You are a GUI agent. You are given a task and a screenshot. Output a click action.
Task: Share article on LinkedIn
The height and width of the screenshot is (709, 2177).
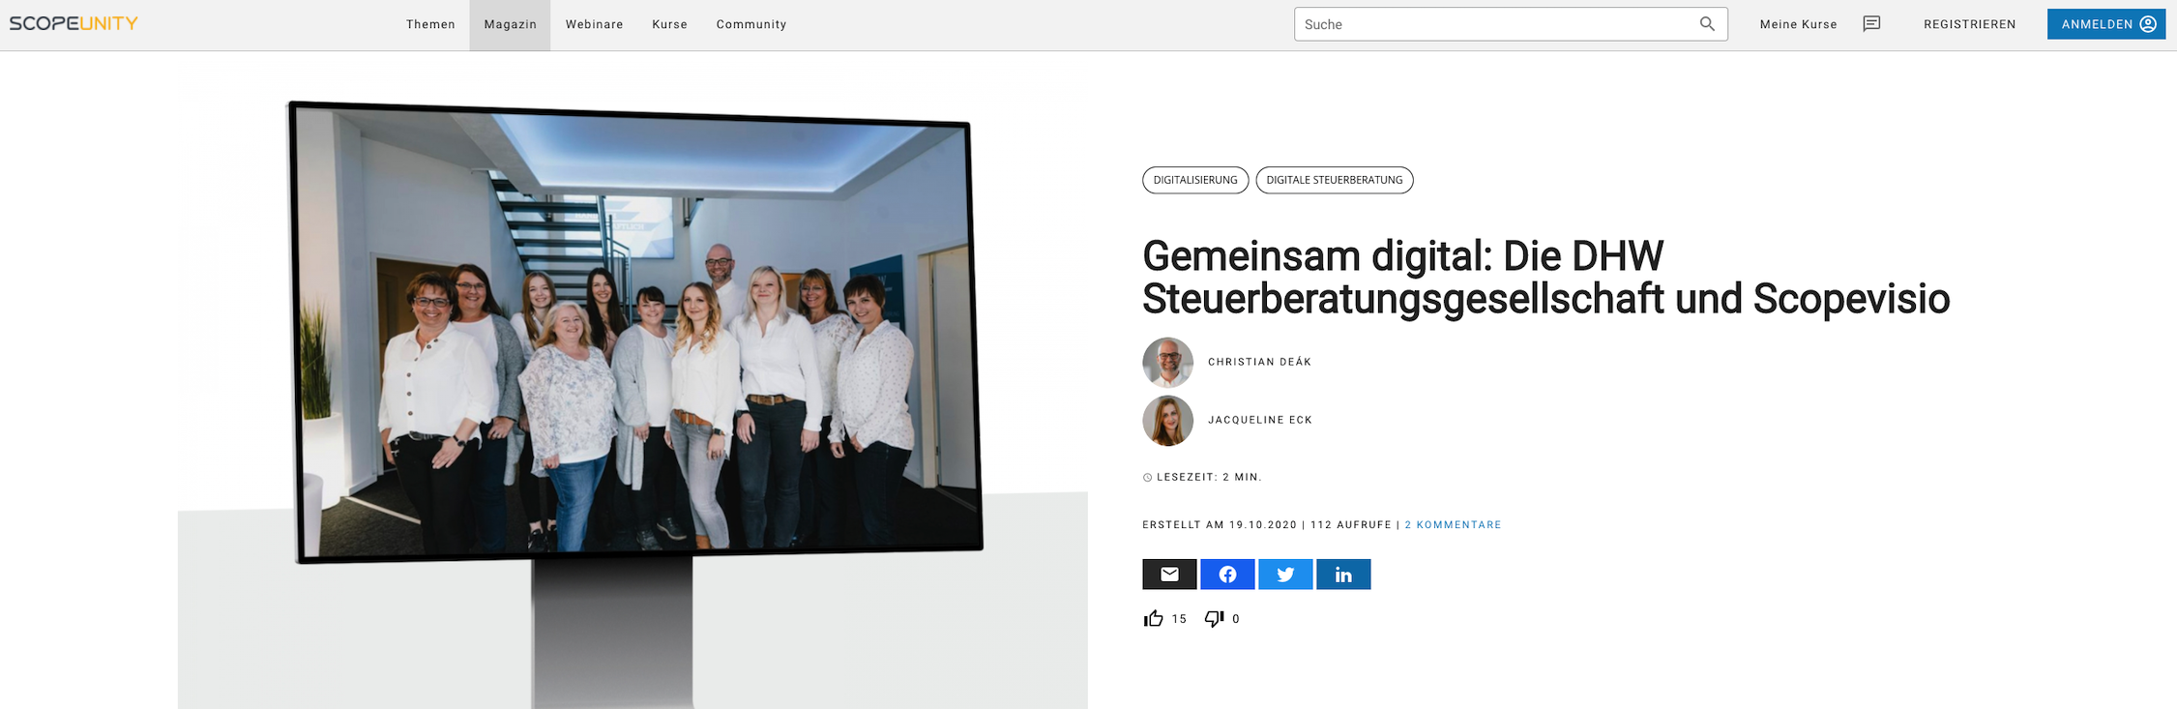tap(1343, 575)
